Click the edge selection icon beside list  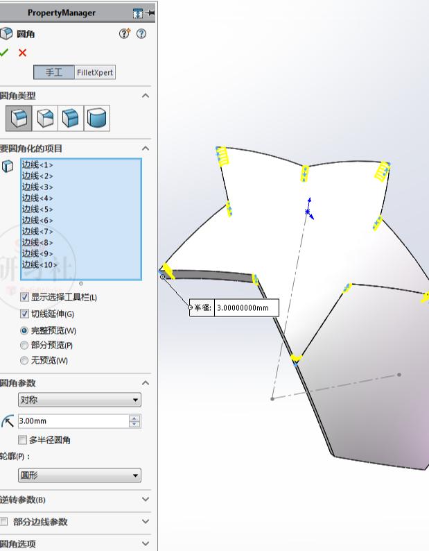[x=8, y=166]
